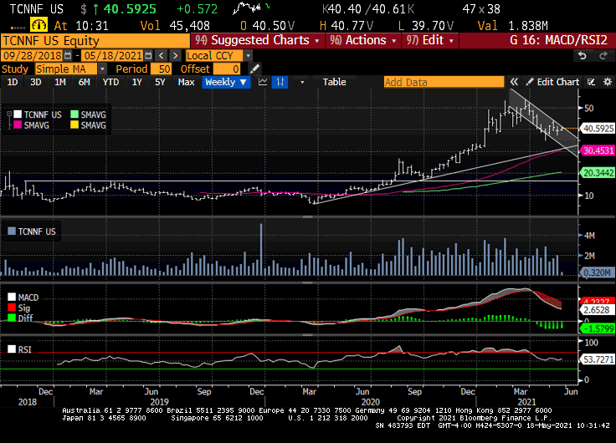Click the TCNNF US Equity security field
Screen dimensions: 616x443
point(95,41)
